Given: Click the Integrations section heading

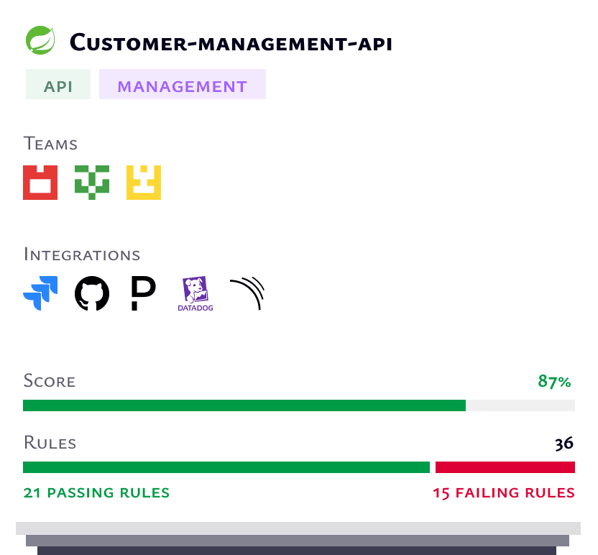Looking at the screenshot, I should [x=82, y=254].
